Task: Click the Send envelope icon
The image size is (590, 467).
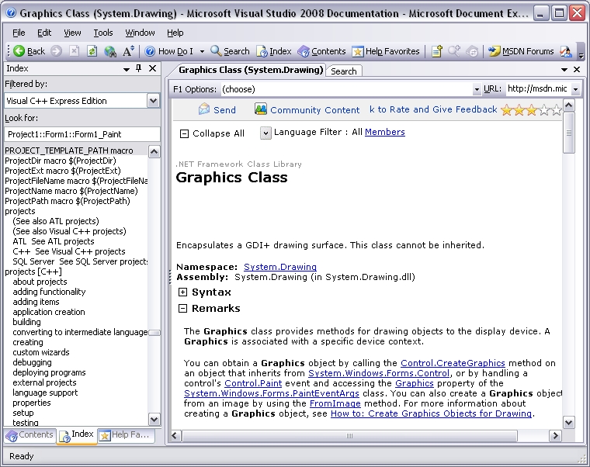Action: pyautogui.click(x=204, y=109)
